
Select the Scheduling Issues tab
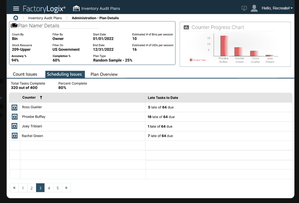point(64,74)
